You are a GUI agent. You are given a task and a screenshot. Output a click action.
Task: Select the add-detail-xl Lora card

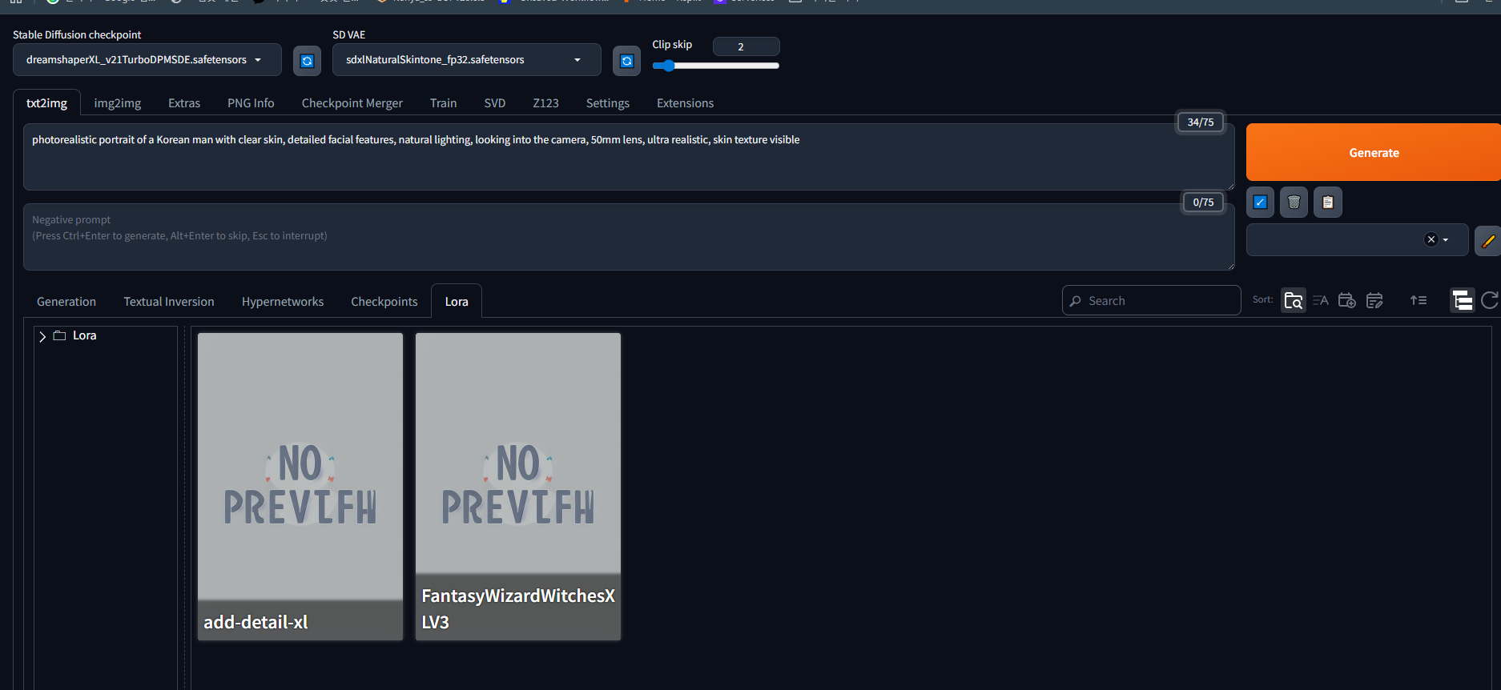pyautogui.click(x=300, y=487)
